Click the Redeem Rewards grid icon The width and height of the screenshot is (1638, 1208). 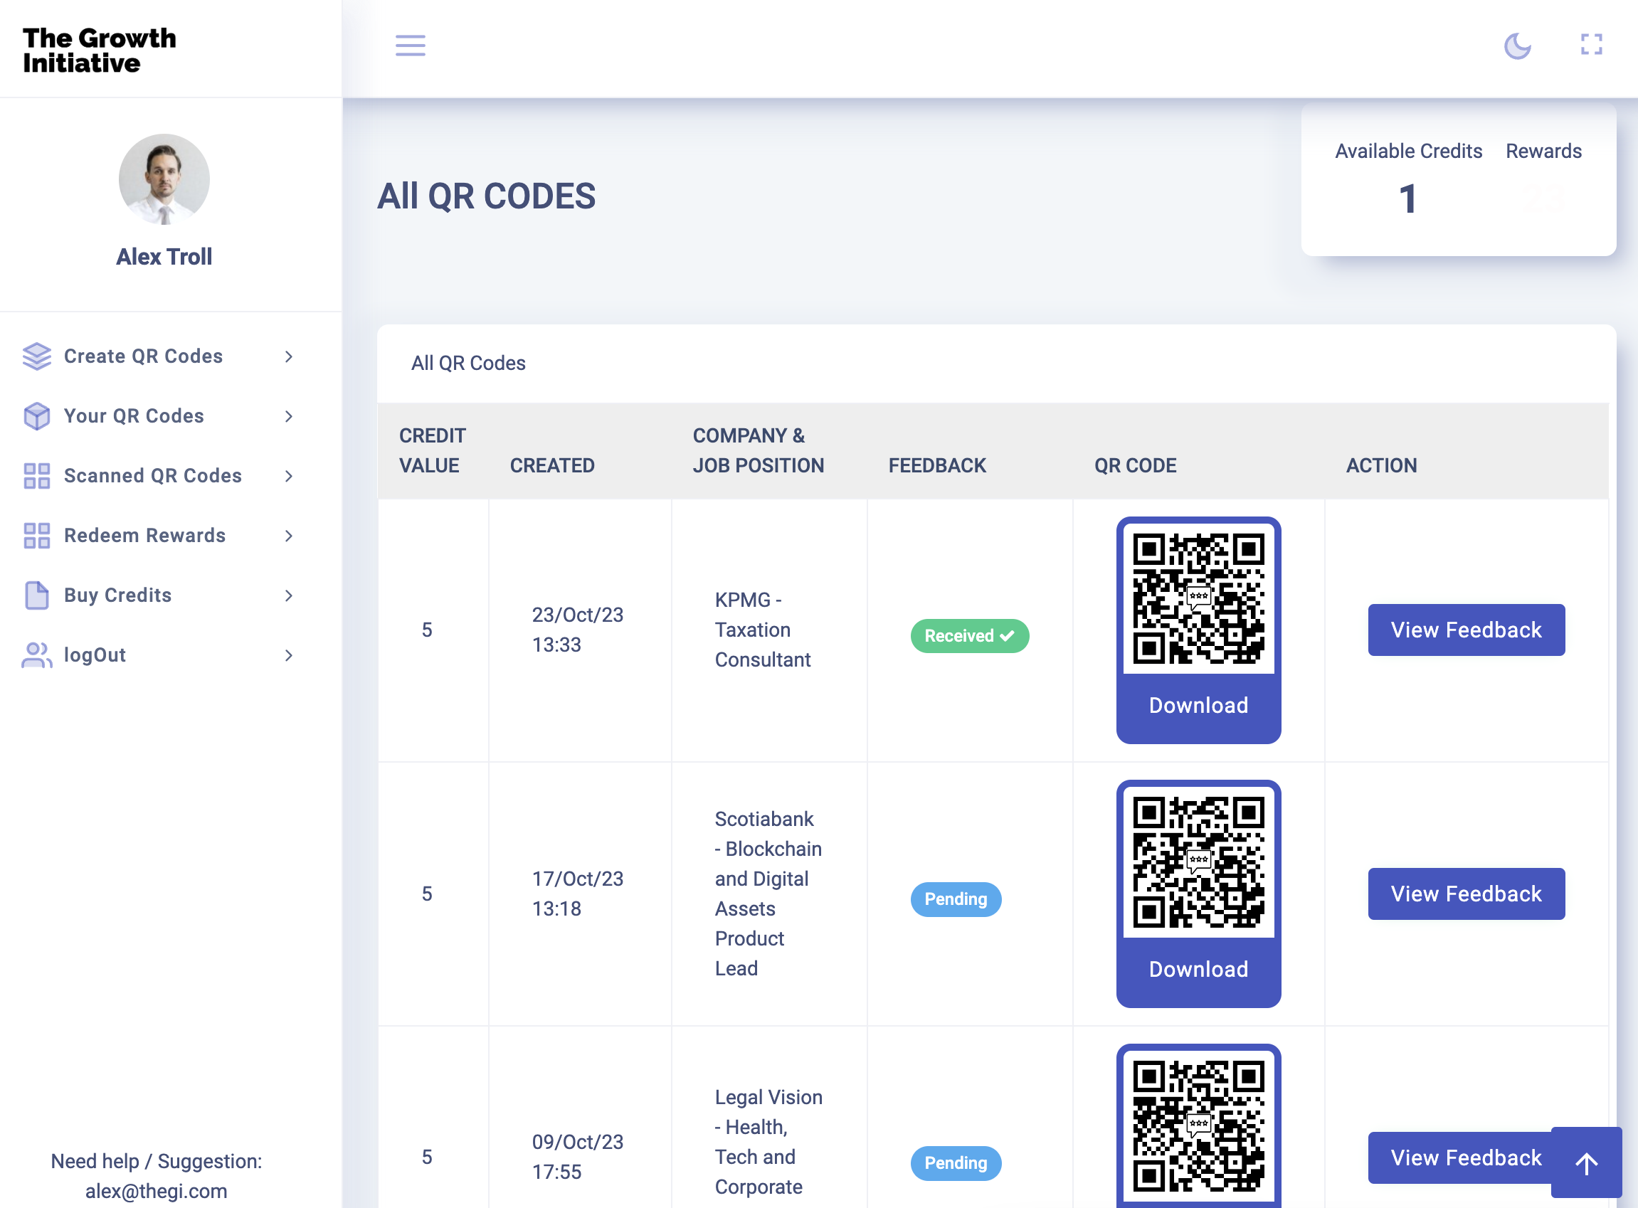(36, 536)
